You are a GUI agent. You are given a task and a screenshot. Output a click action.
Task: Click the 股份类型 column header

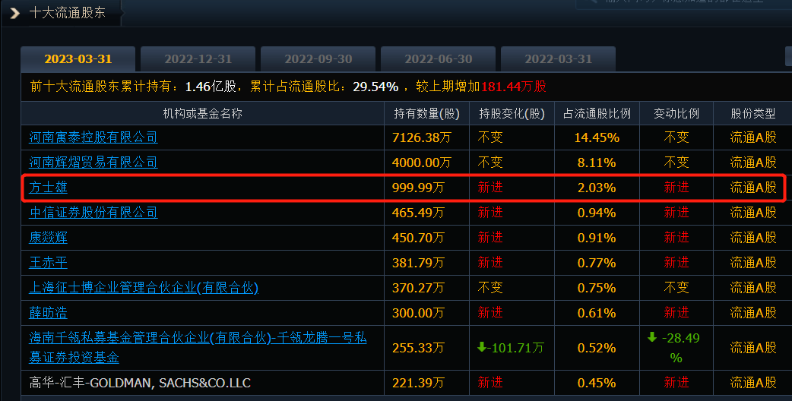coord(753,113)
